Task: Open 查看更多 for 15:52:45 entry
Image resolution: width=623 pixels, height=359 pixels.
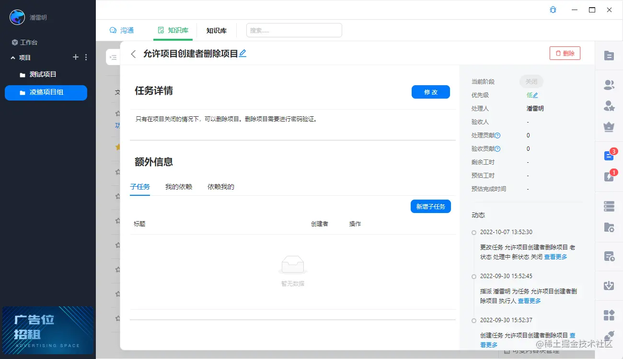Action: pos(530,301)
